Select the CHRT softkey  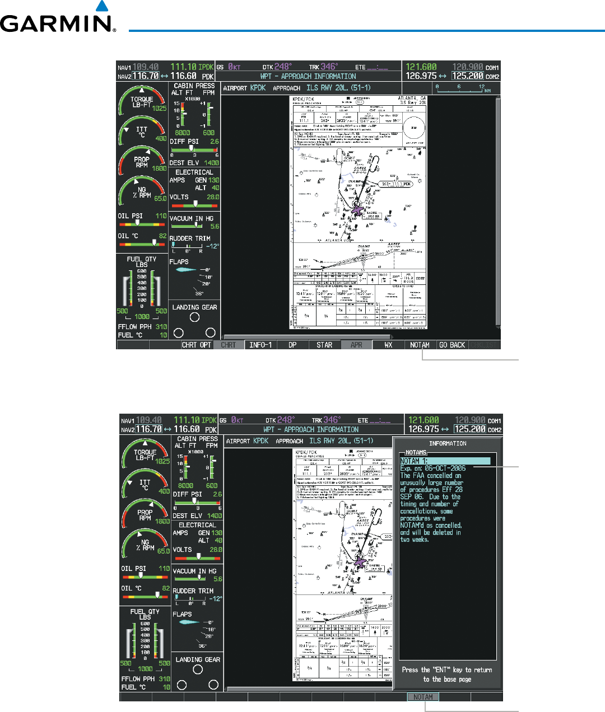[228, 345]
